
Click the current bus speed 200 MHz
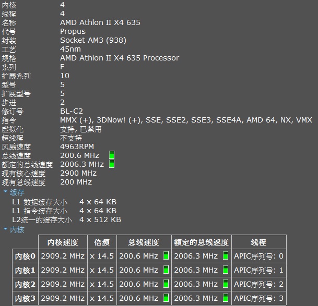[x=76, y=182]
